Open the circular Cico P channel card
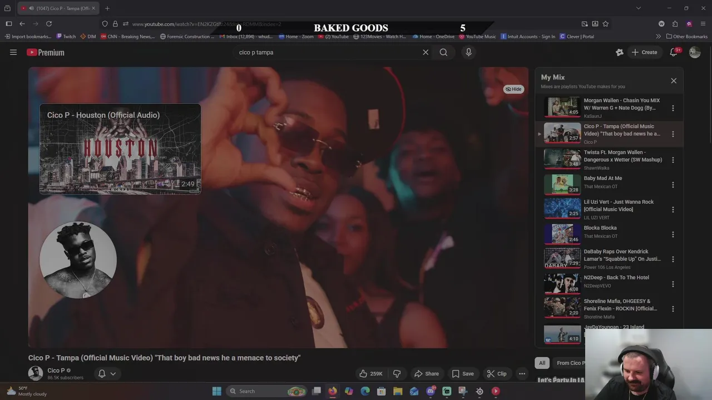 (x=78, y=260)
